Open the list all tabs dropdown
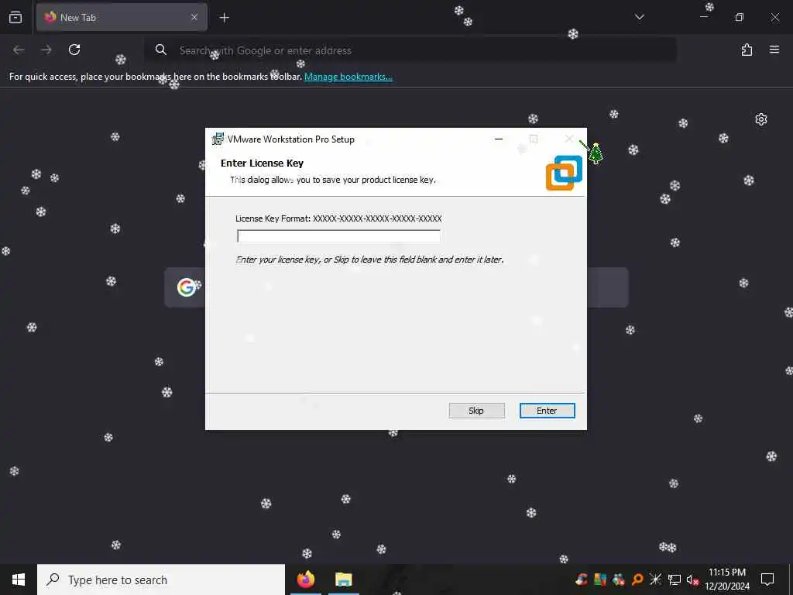 639,17
